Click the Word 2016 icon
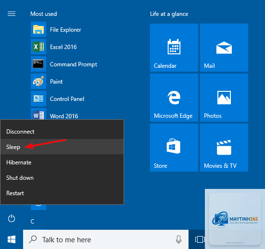 pyautogui.click(x=38, y=114)
